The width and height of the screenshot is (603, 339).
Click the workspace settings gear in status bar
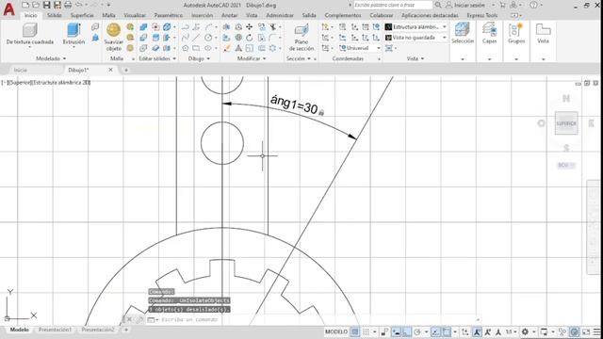click(525, 331)
